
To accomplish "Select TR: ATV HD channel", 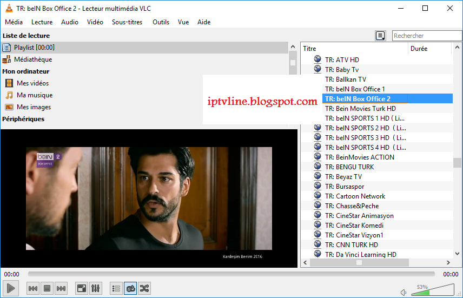I will pos(342,60).
